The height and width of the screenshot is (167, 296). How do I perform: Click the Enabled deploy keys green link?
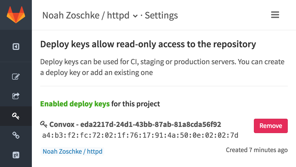pyautogui.click(x=75, y=104)
